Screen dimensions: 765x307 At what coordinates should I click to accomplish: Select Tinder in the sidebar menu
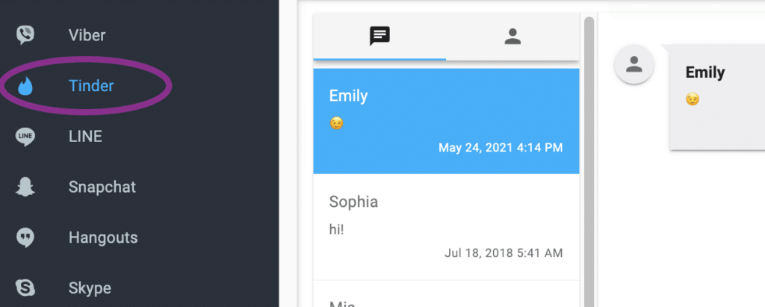tap(91, 86)
